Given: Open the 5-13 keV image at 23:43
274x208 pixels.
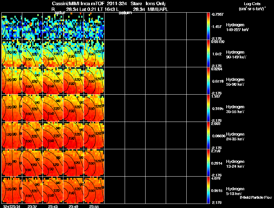Looking at the screenshot, I should 53,190.
